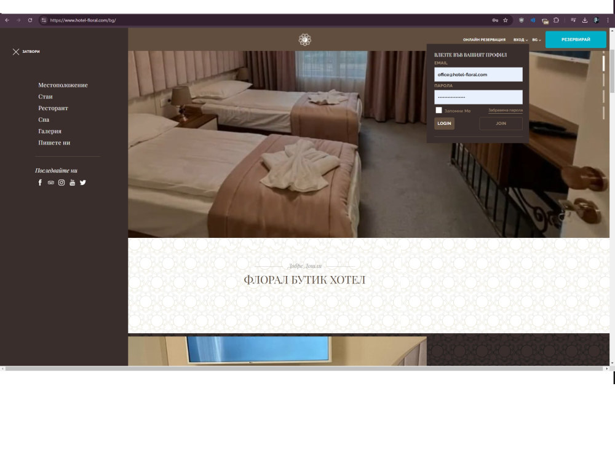Visit the hotel's Facebook page icon
This screenshot has width=615, height=461.
tap(40, 183)
